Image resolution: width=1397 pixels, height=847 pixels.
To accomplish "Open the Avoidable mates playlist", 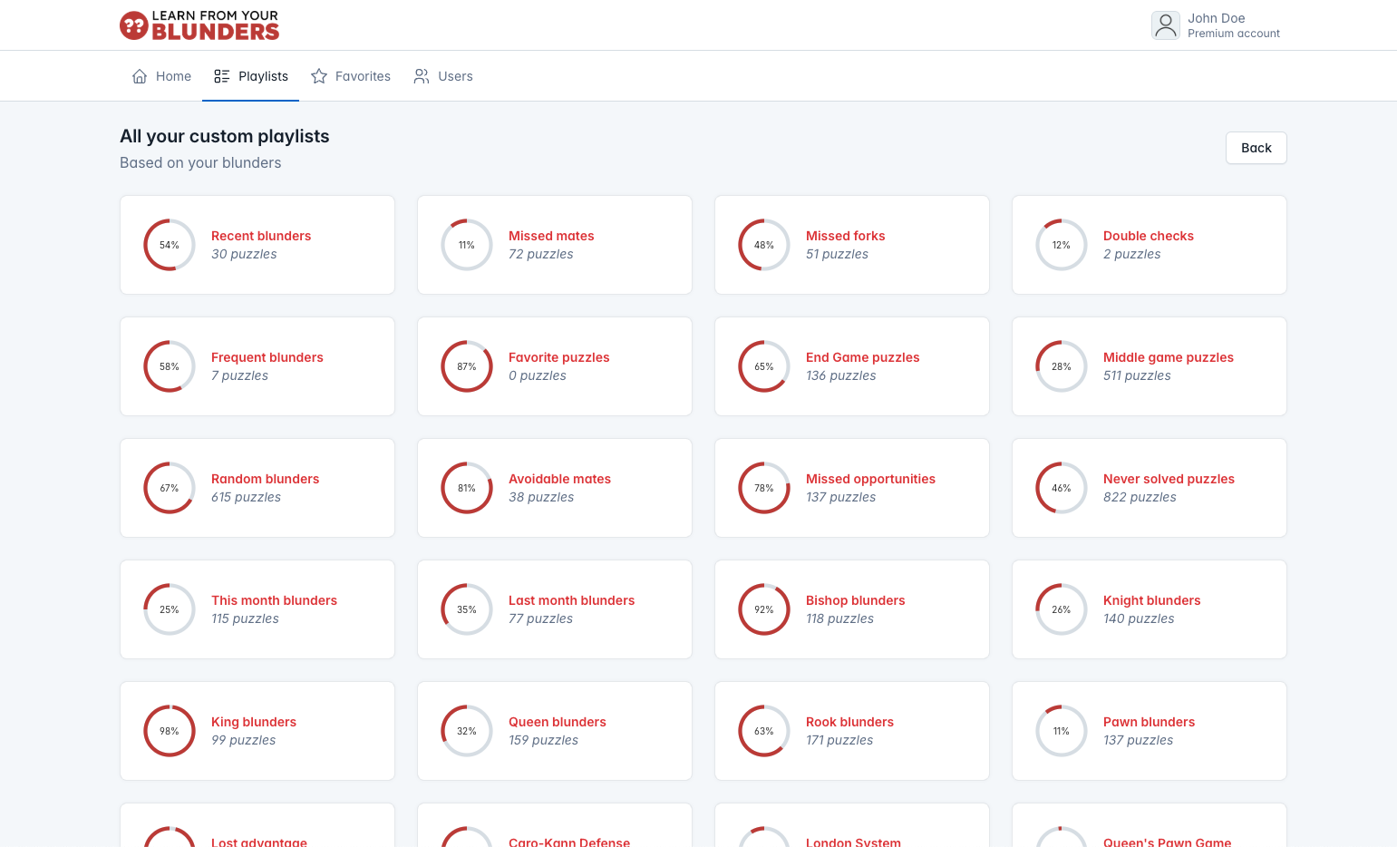I will 555,488.
